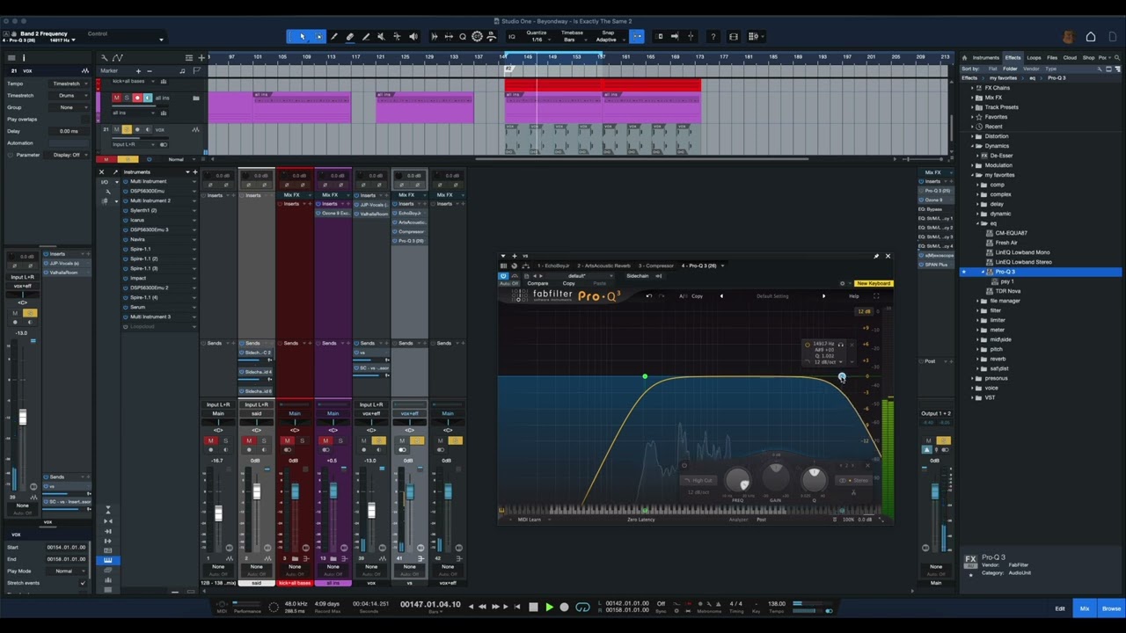Click the New Keyboard button
Screen dimensions: 1126x633
pyautogui.click(x=874, y=283)
